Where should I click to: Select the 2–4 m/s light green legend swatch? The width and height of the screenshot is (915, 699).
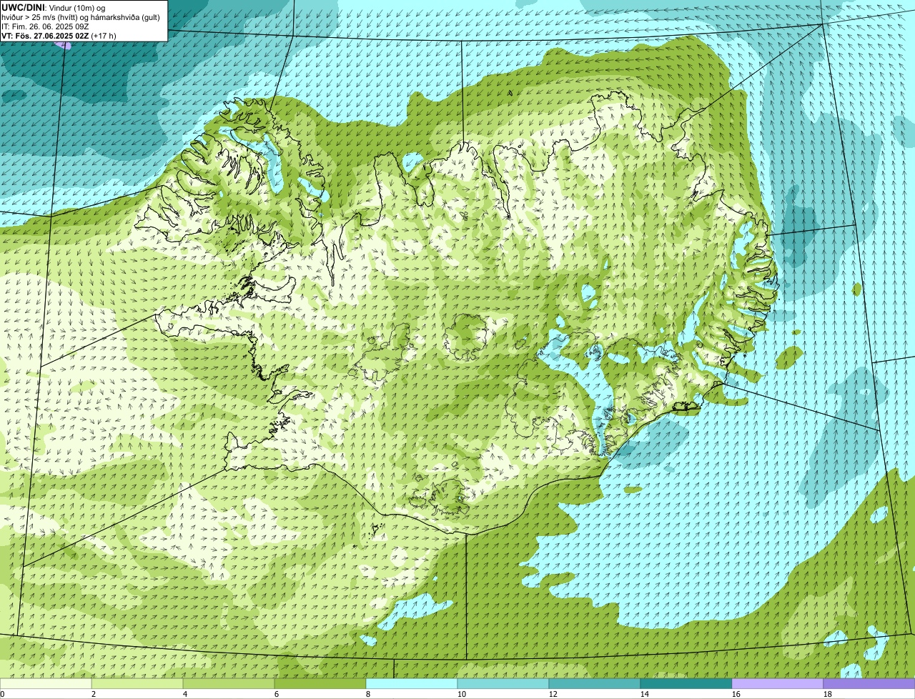[137, 683]
